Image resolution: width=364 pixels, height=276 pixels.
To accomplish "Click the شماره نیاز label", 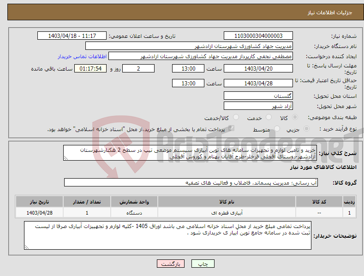I will pyautogui.click(x=344, y=36).
